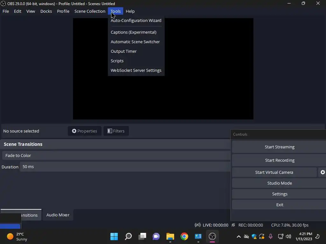The height and width of the screenshot is (244, 326).
Task: Select Output Timer
Action: pos(136,51)
